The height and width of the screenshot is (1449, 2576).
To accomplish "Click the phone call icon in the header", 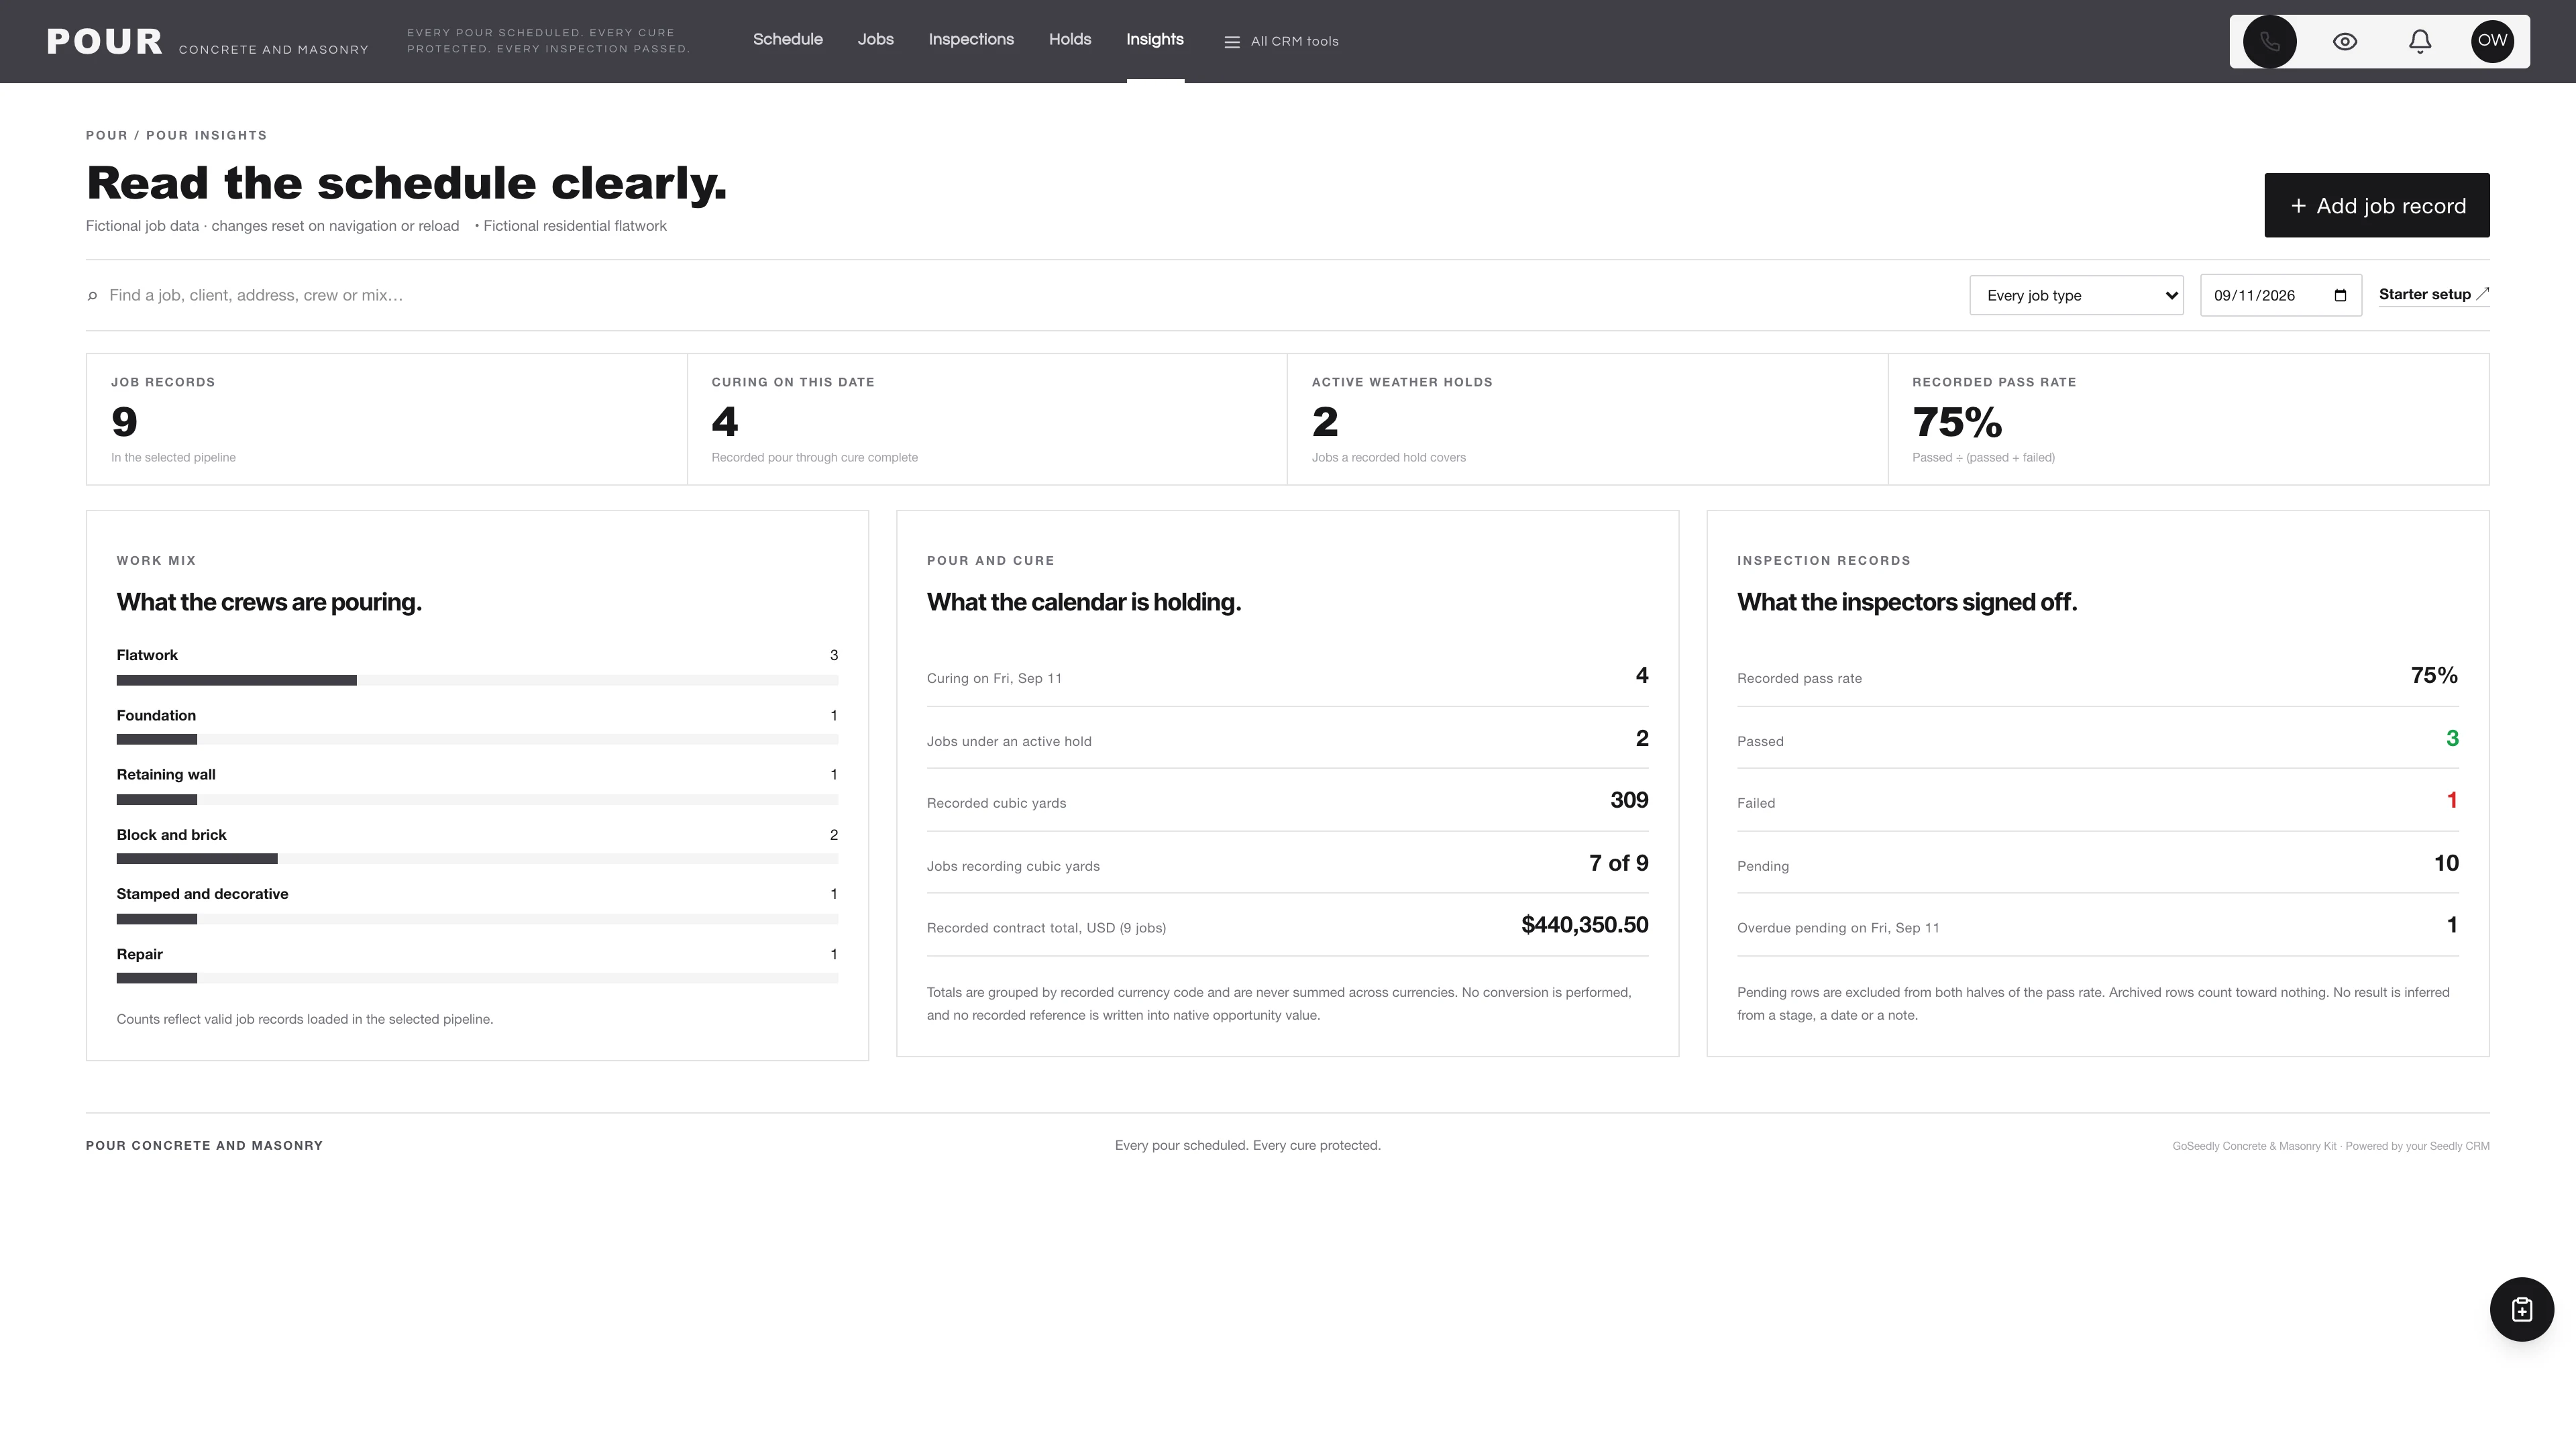I will (x=2269, y=41).
